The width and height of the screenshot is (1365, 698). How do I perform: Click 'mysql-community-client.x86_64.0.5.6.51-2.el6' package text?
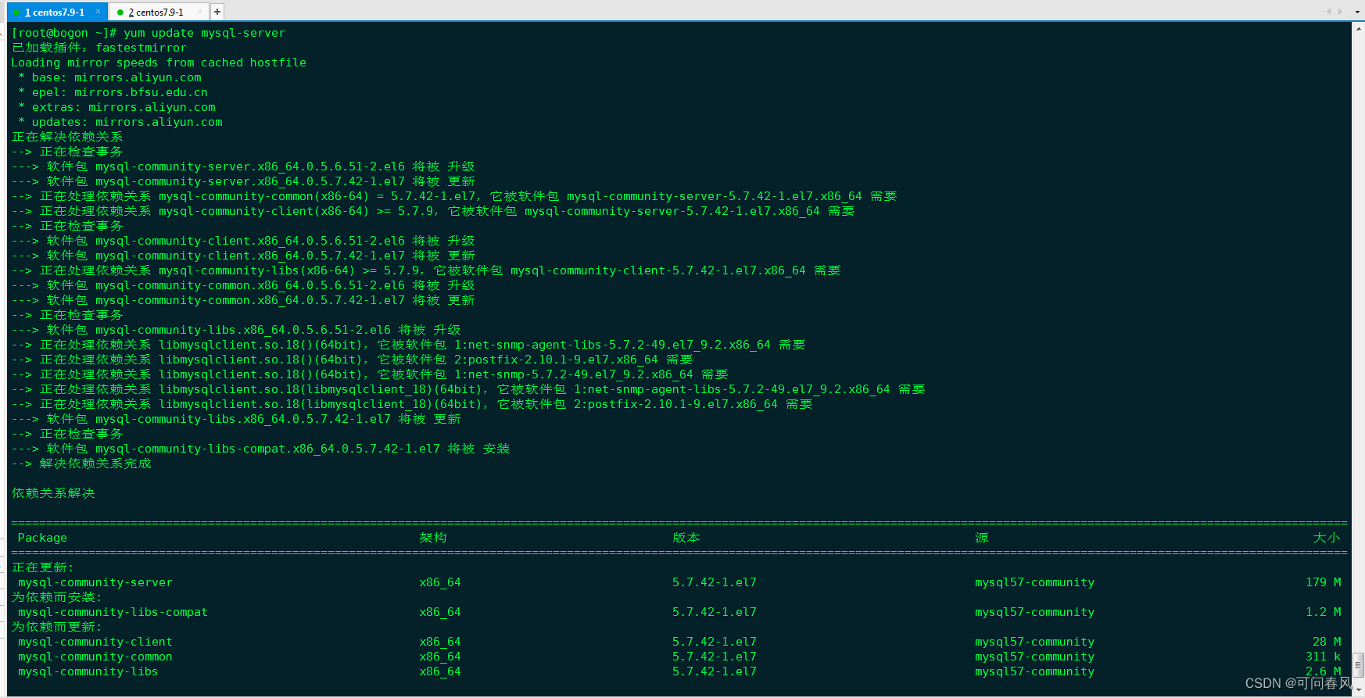(250, 241)
